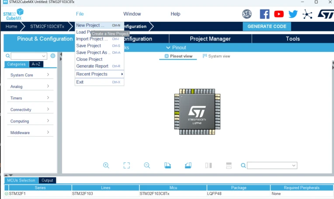
Task: Select the Pinout view tab
Action: tap(178, 56)
